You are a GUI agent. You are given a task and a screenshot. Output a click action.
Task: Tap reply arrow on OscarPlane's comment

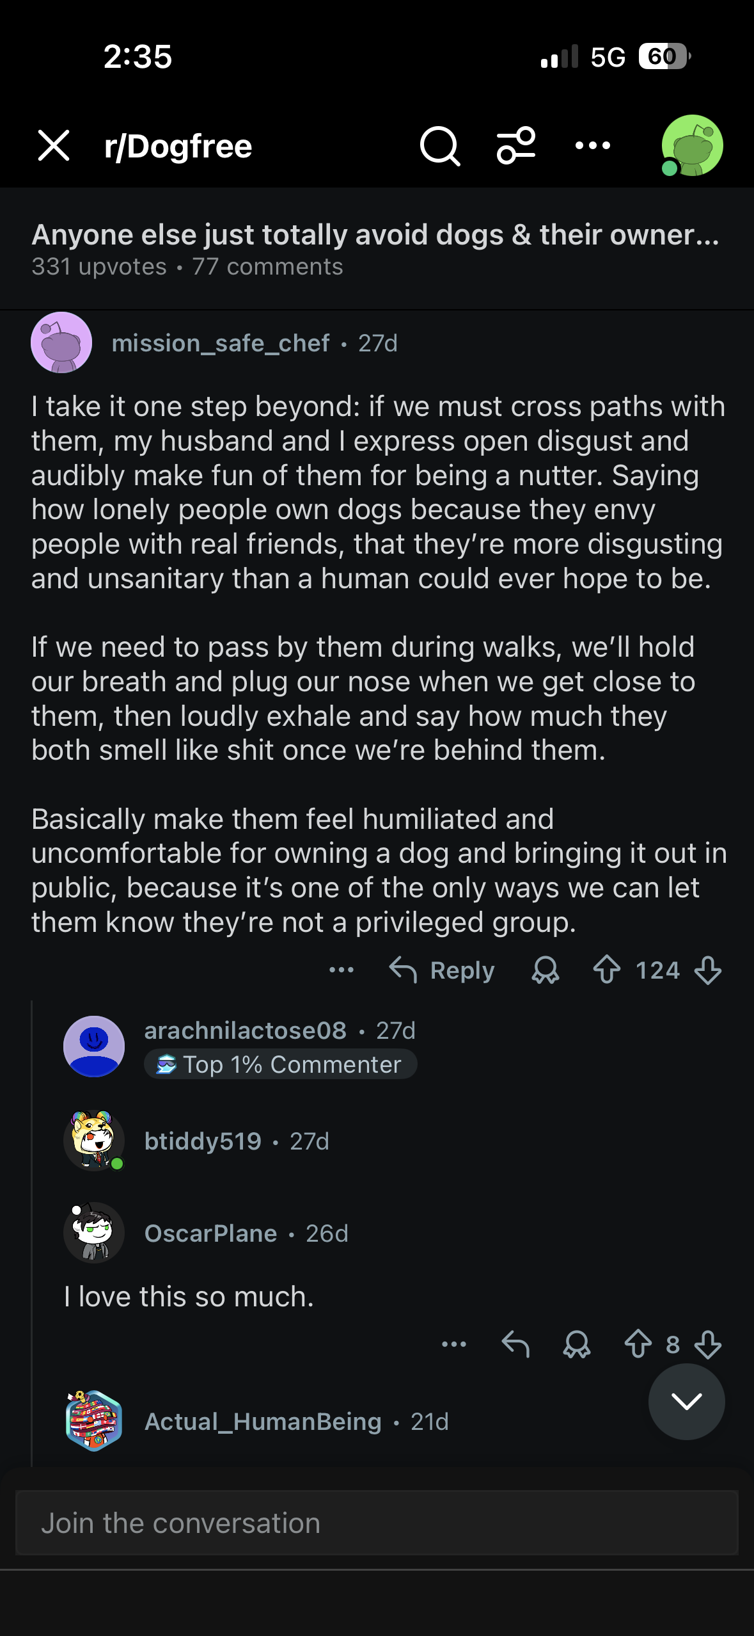coord(515,1344)
